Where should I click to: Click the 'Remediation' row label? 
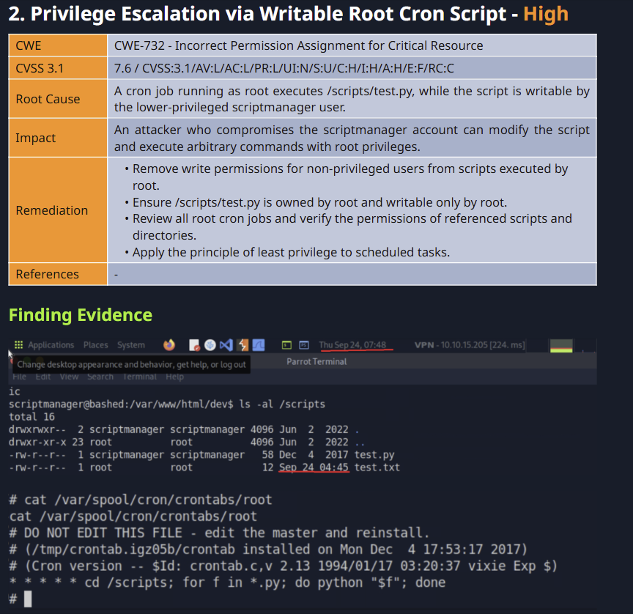point(58,210)
